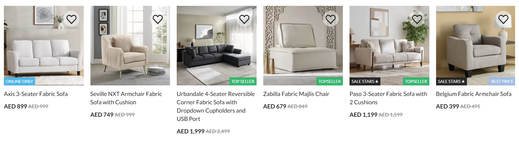Tap heart icon on Zabilla Majlis Chair
The height and width of the screenshot is (142, 519).
pyautogui.click(x=331, y=19)
